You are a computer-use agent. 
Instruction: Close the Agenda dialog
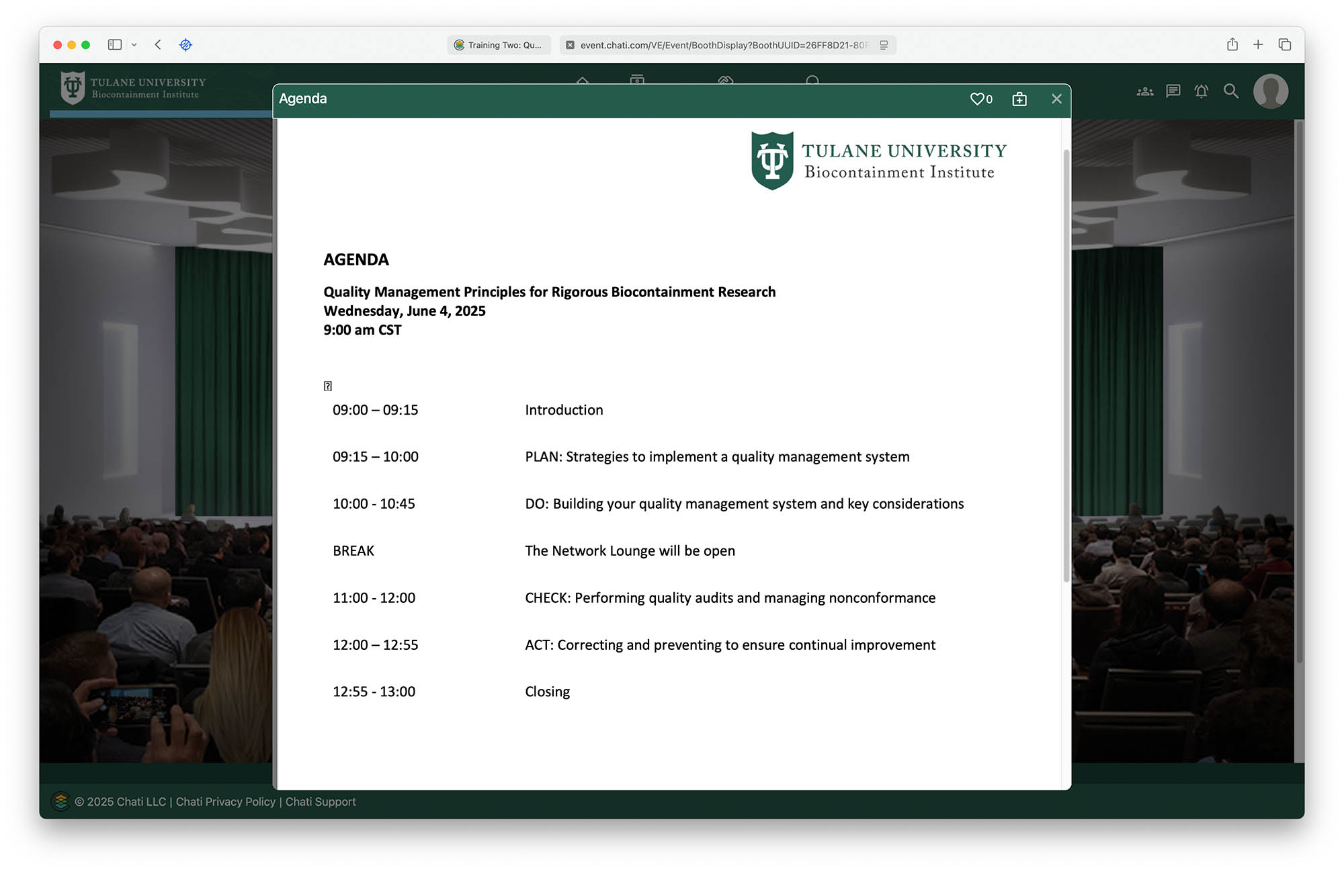[1056, 99]
